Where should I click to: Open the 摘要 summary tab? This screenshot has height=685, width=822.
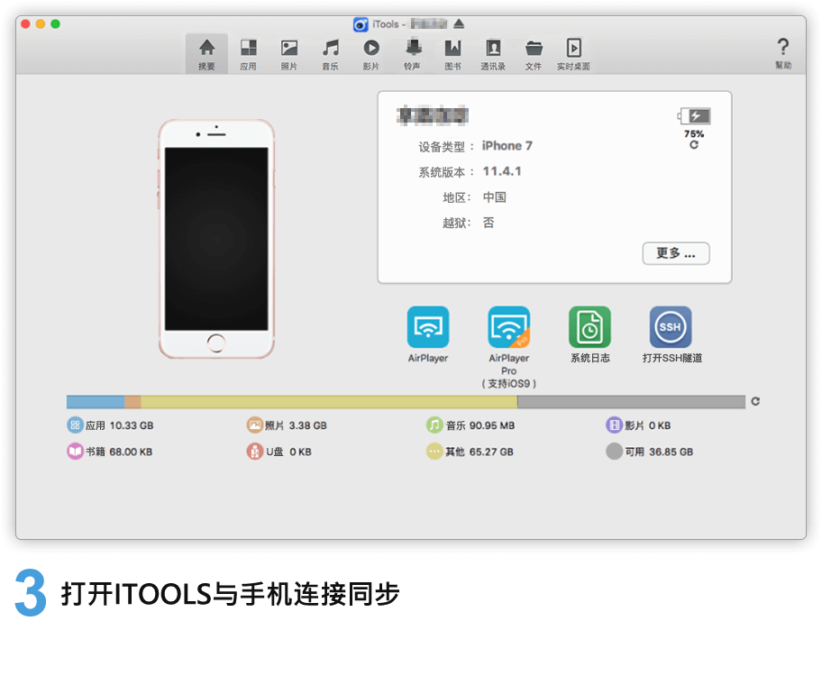(x=206, y=53)
